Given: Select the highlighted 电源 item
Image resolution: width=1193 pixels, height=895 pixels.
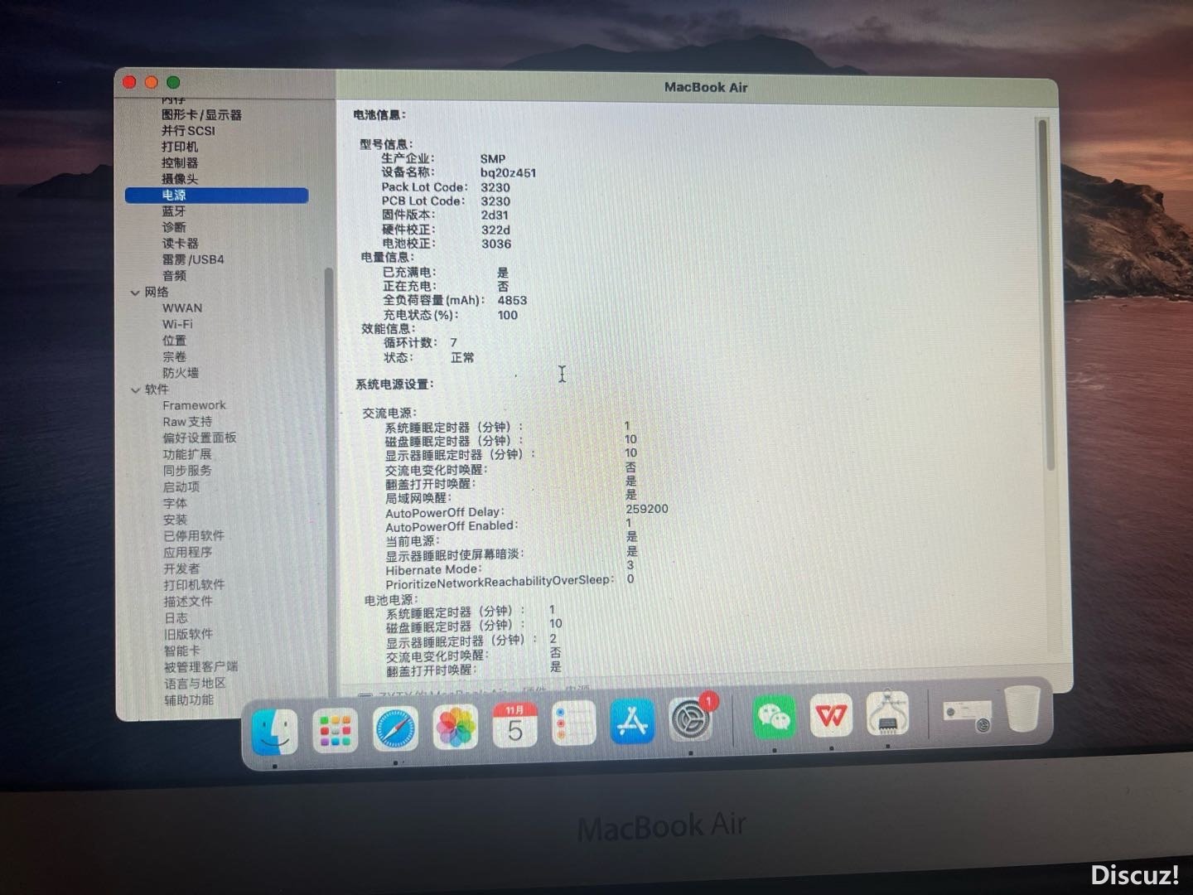Looking at the screenshot, I should click(x=216, y=195).
